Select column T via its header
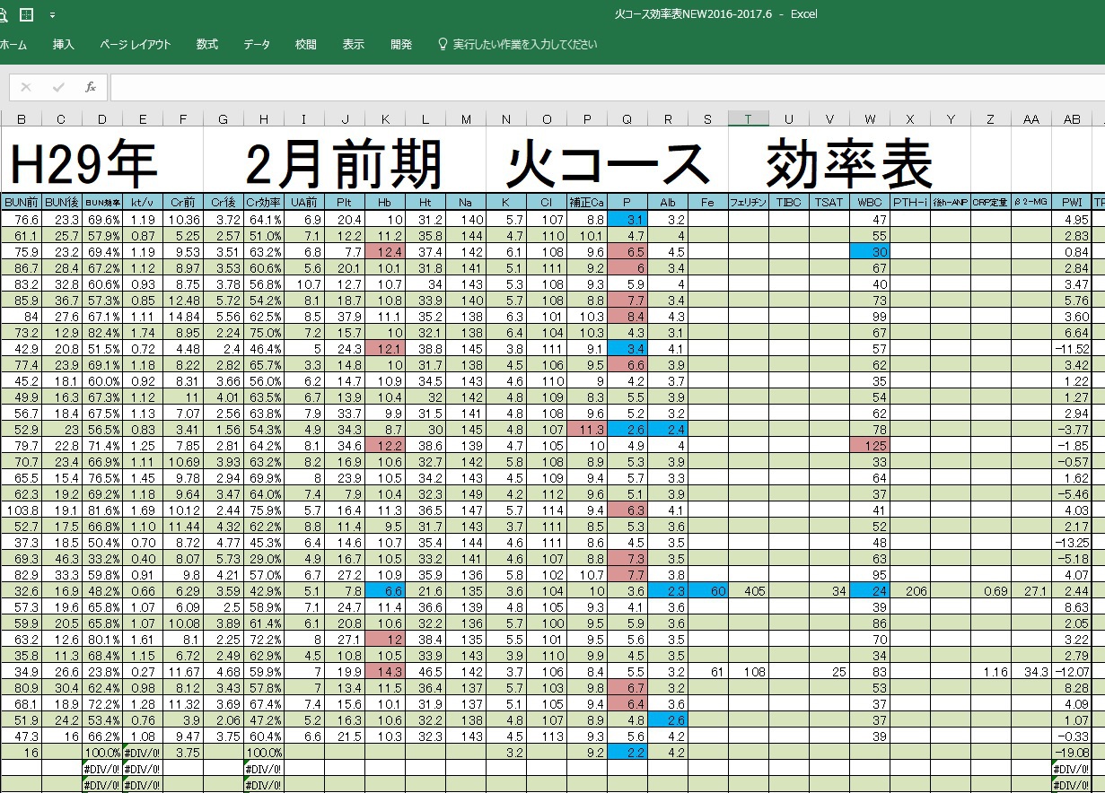1105x793 pixels. (748, 118)
